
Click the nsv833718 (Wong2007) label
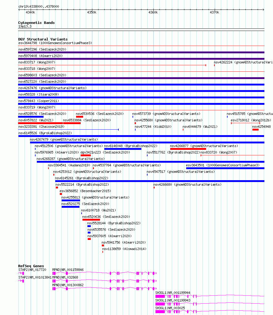coord(37,69)
